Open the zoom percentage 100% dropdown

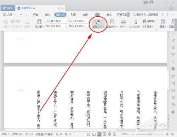pos(125,134)
